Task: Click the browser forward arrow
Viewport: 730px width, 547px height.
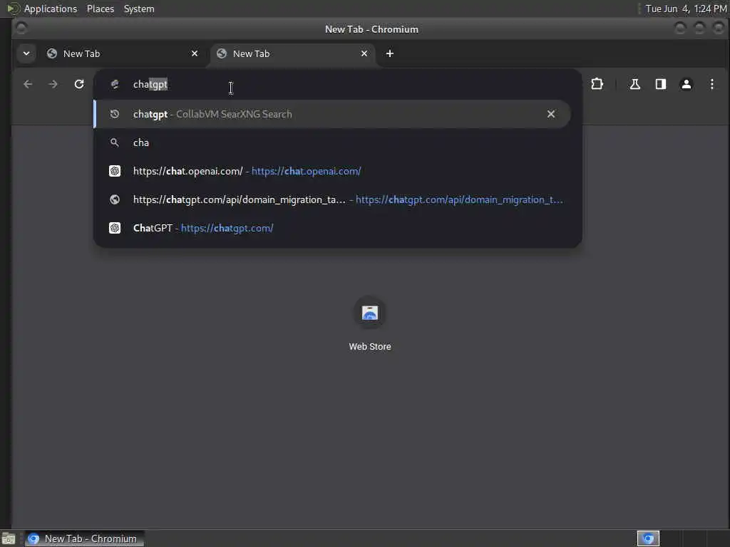Action: 53,84
